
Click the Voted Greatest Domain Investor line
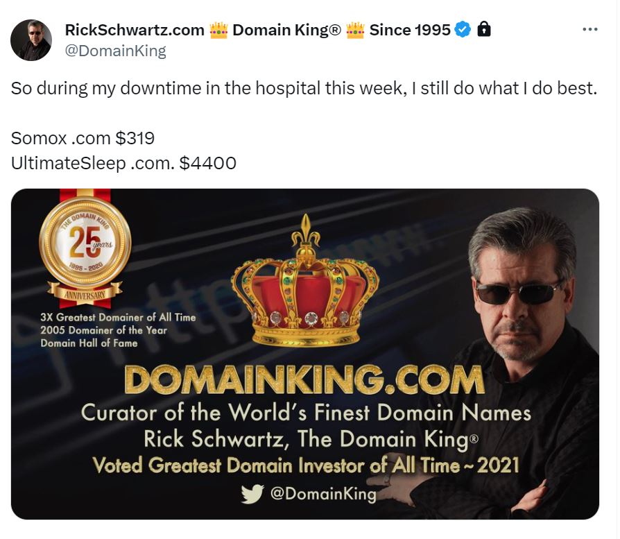[306, 465]
